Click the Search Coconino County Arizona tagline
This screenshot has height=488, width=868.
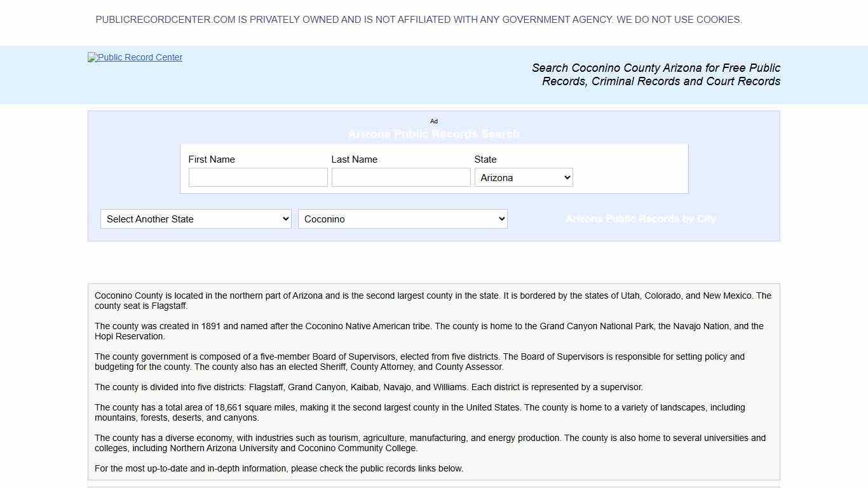click(x=656, y=74)
